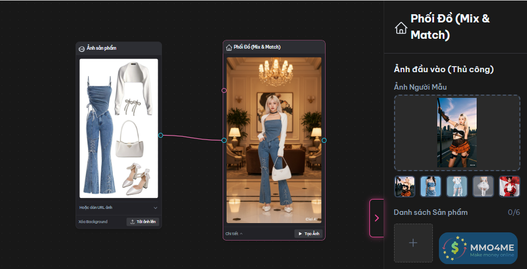Click Danh sách Sản phẩm label
The height and width of the screenshot is (269, 527).
pos(431,212)
